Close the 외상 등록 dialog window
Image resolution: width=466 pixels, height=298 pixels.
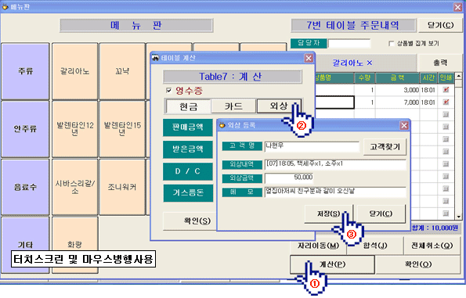pos(404,126)
